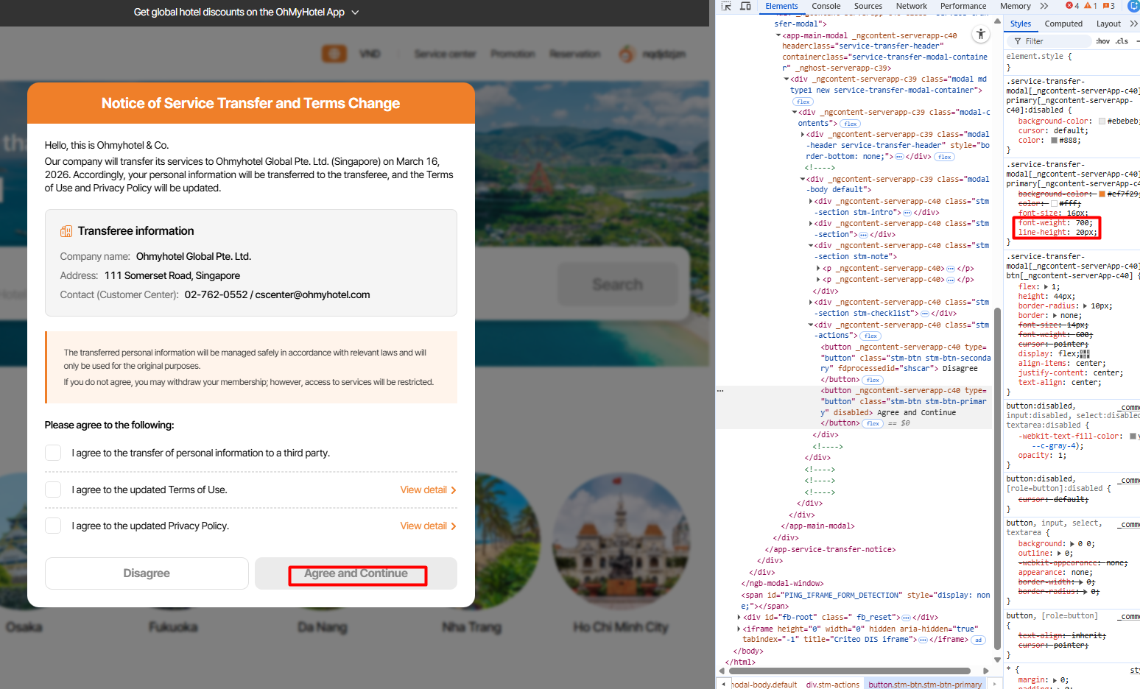The image size is (1140, 689).
Task: Expand the modal-header service-transfer-header div
Action: coord(803,135)
